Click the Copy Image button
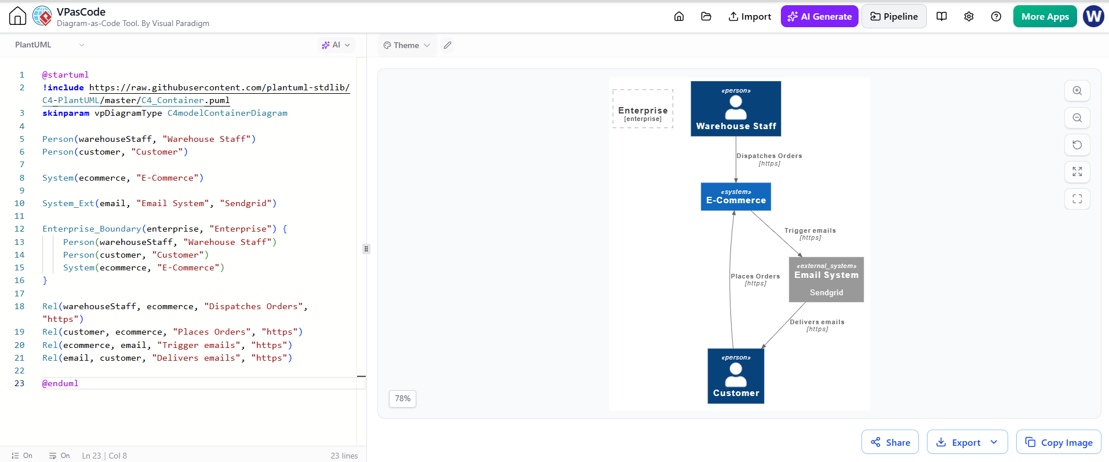 (x=1059, y=442)
